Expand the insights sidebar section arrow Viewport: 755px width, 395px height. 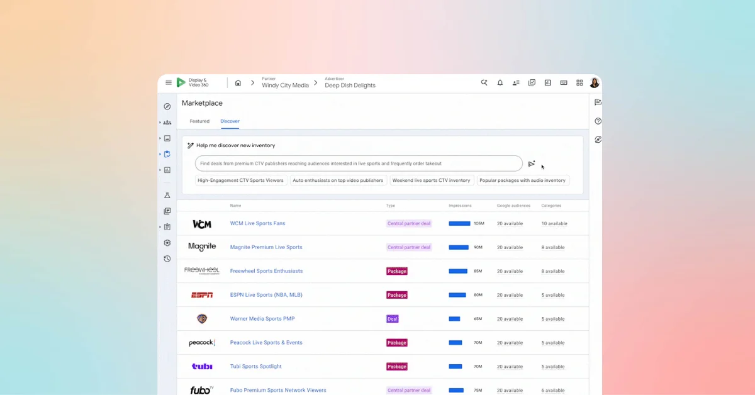tap(160, 170)
